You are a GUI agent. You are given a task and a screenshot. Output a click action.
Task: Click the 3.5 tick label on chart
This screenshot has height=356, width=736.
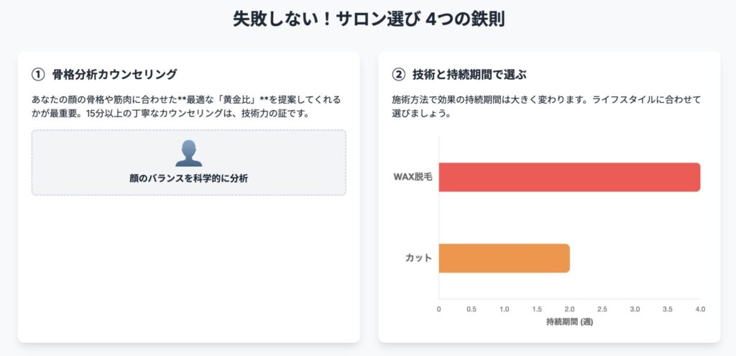[668, 309]
